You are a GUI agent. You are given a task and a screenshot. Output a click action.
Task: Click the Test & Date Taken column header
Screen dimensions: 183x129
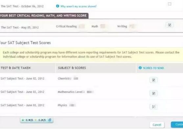point(16,68)
